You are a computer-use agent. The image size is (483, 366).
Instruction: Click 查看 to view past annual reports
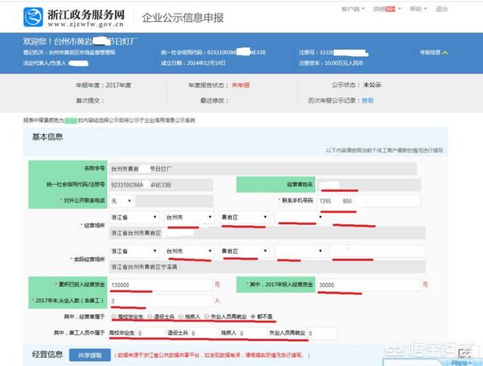(x=368, y=100)
